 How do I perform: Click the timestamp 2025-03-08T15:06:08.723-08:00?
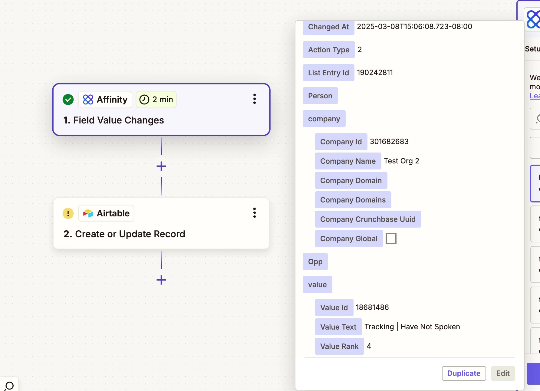pyautogui.click(x=415, y=26)
